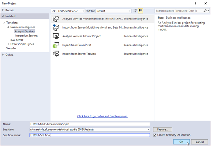Viewport: 211px width, 146px height.
Task: Select Import from Server (Multidimensional) template icon
Action: pyautogui.click(x=56, y=27)
